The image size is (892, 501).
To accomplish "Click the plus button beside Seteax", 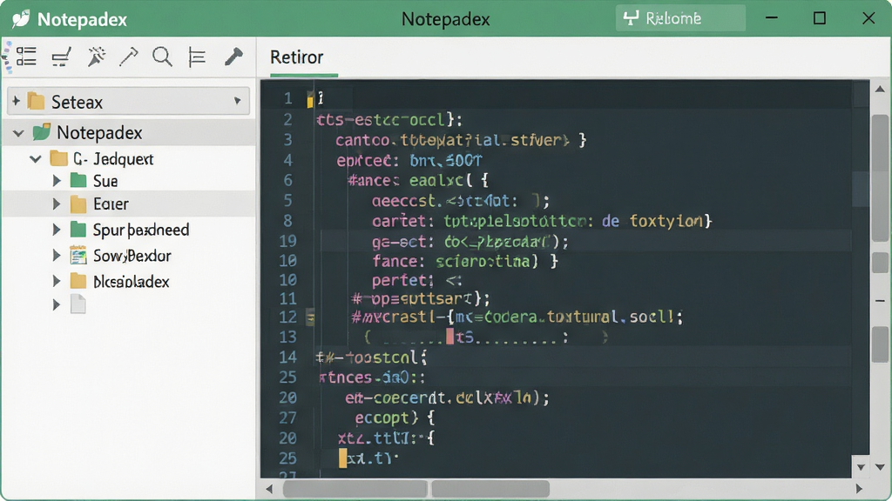I will coord(16,101).
